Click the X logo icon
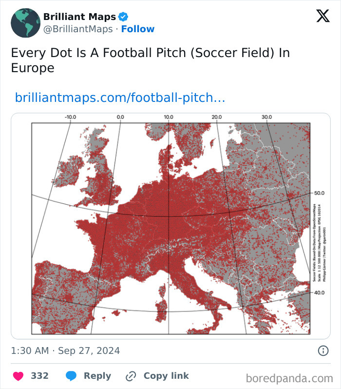Image resolution: width=341 pixels, height=389 pixels. coord(323,16)
